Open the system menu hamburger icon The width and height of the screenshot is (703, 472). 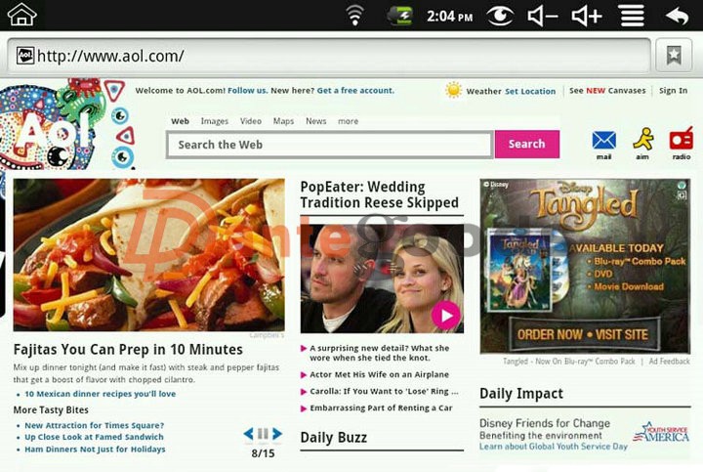(632, 15)
